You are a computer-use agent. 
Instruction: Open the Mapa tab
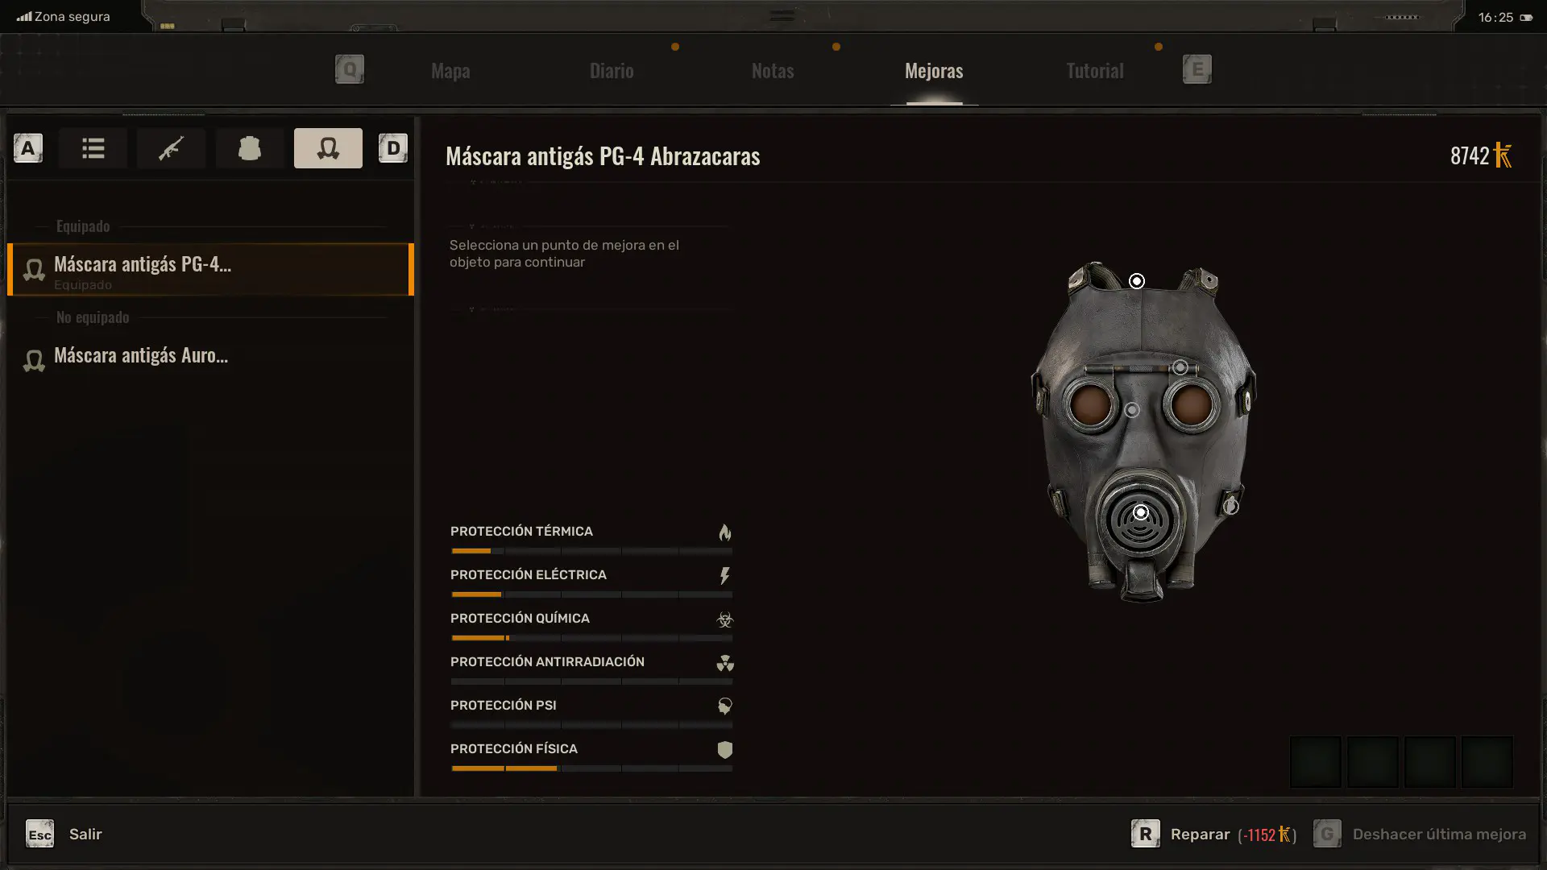pos(450,71)
